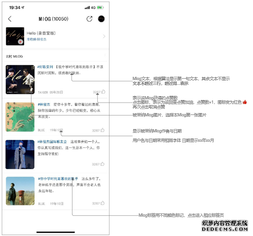Viewport: 253px width, 236px height.
Task: Tap the MlOG (10050) page title
Action: tap(54, 19)
